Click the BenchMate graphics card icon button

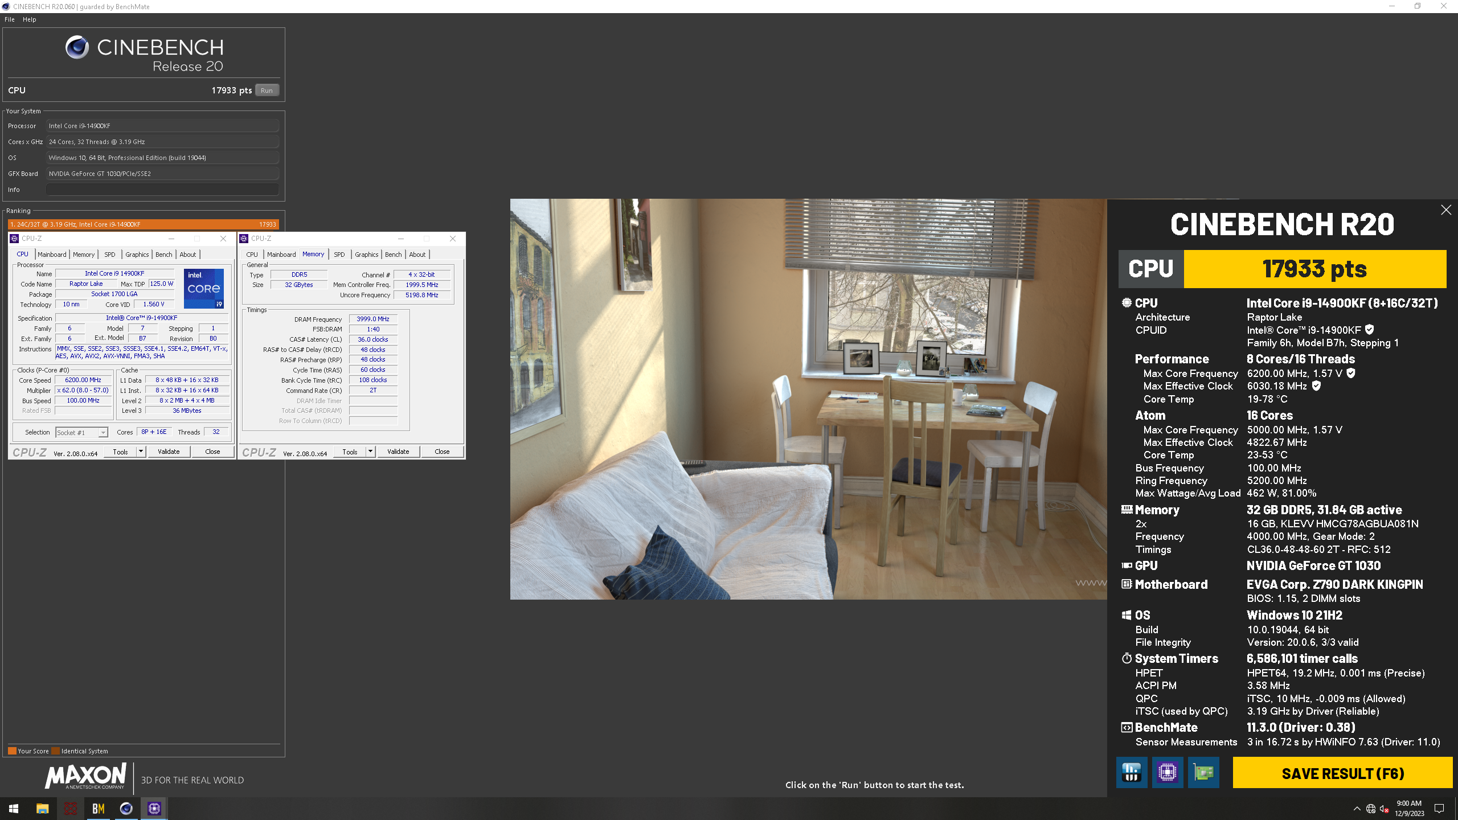click(x=1203, y=773)
